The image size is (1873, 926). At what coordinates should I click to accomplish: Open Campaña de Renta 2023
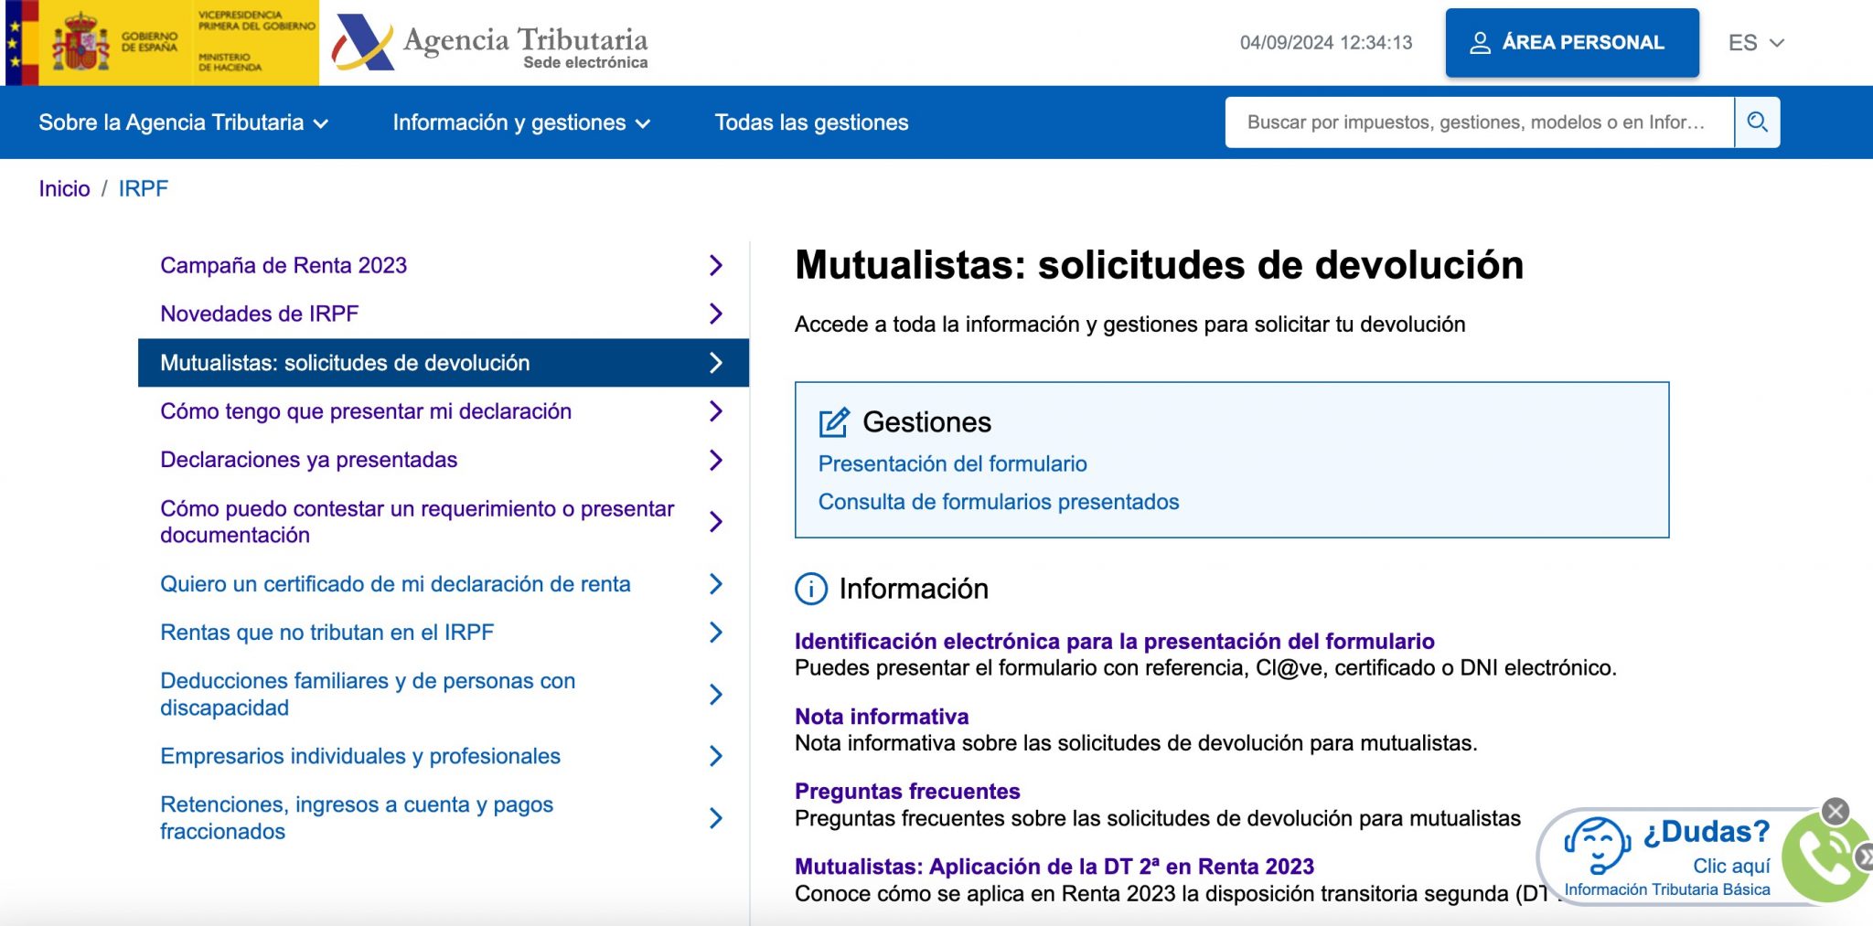point(284,265)
